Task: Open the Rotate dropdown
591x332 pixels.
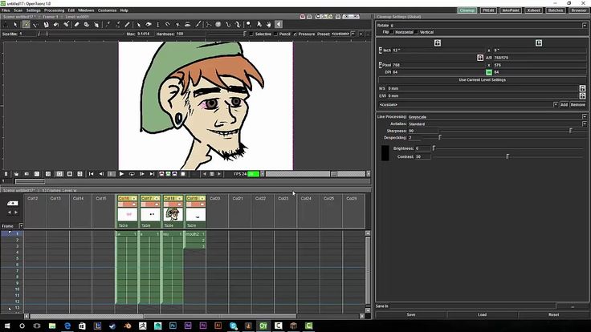Action: (x=584, y=25)
